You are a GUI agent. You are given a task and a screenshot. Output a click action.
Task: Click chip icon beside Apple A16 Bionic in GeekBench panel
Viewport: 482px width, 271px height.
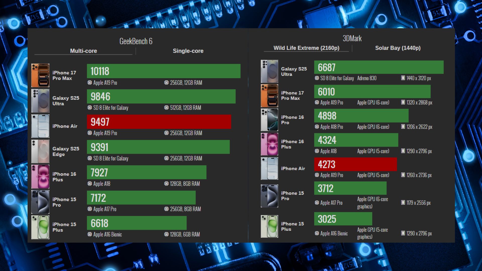point(90,234)
